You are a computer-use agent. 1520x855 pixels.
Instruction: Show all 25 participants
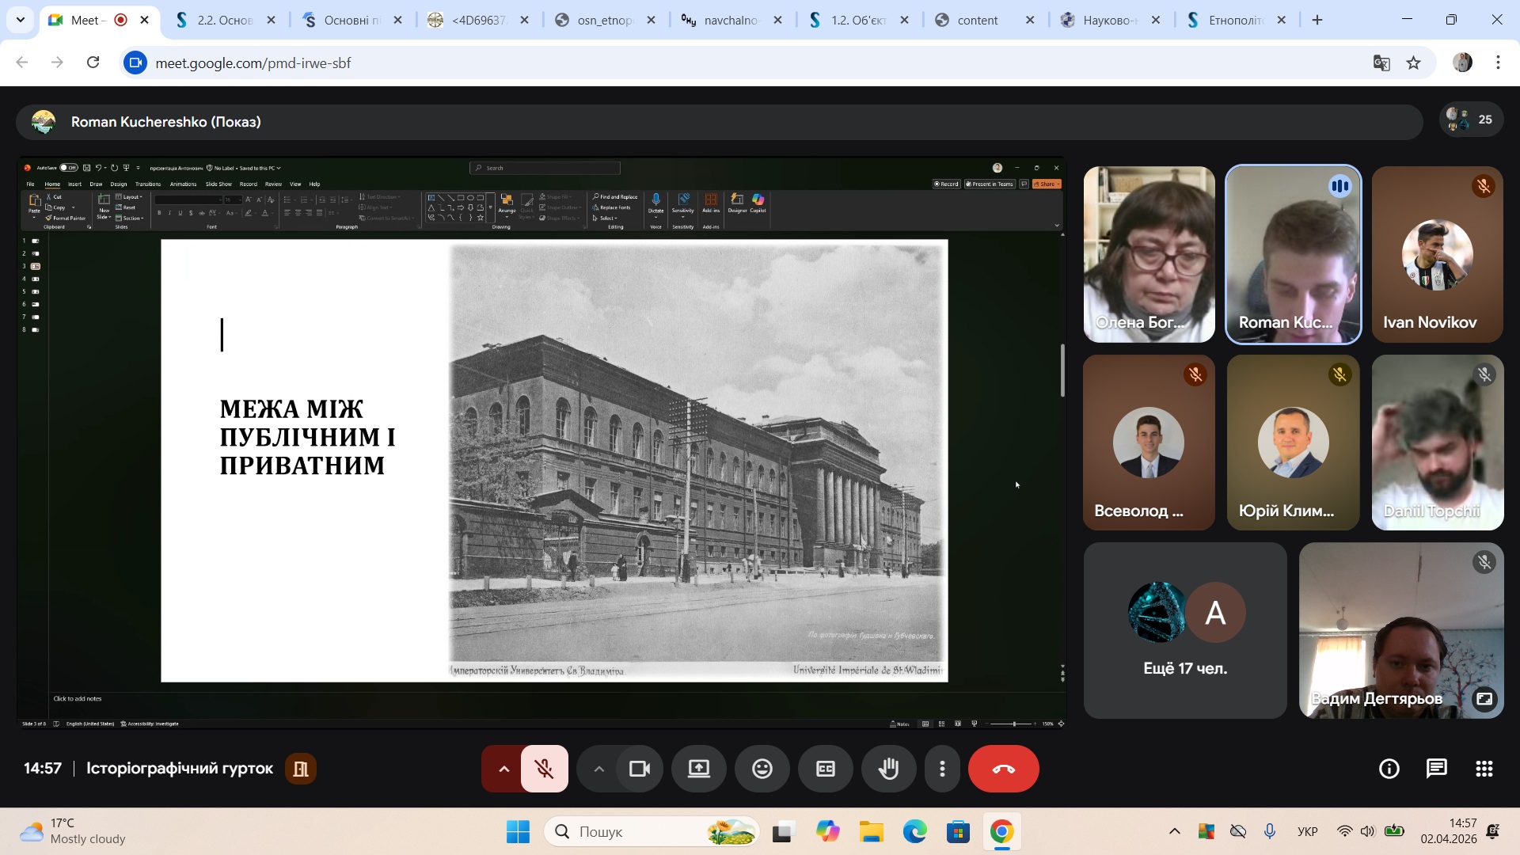pyautogui.click(x=1471, y=120)
